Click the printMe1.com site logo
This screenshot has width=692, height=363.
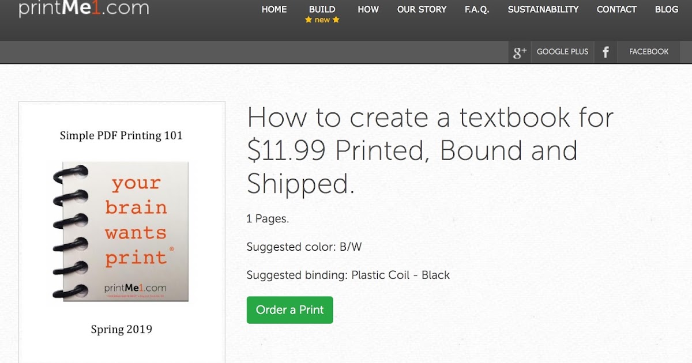point(84,9)
